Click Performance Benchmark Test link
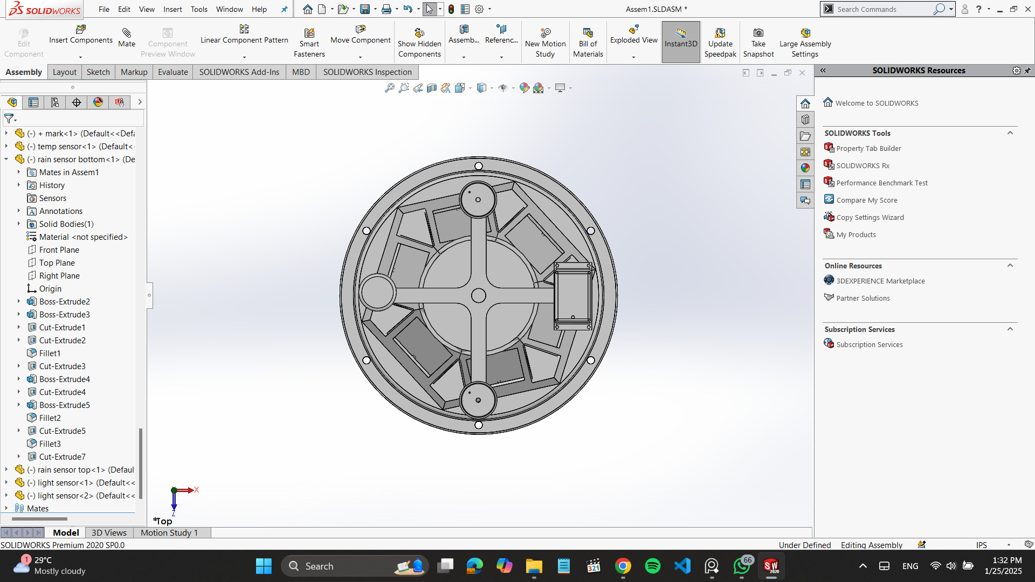The image size is (1035, 582). (881, 183)
